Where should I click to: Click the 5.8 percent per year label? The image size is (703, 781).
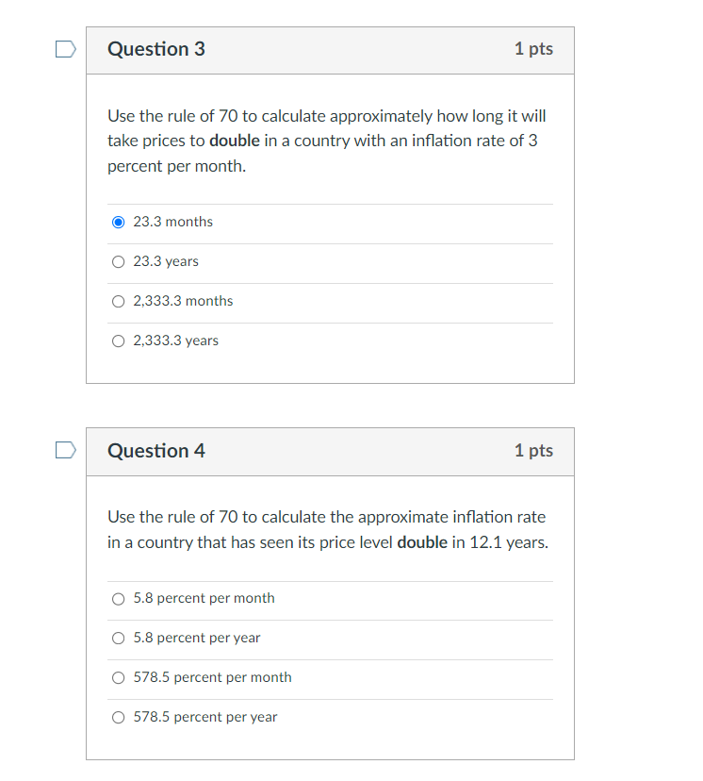[x=197, y=638]
